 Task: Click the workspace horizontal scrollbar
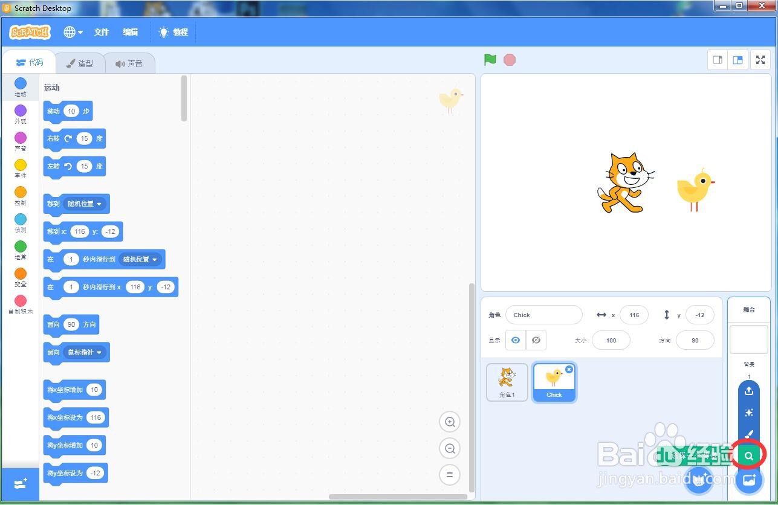397,497
